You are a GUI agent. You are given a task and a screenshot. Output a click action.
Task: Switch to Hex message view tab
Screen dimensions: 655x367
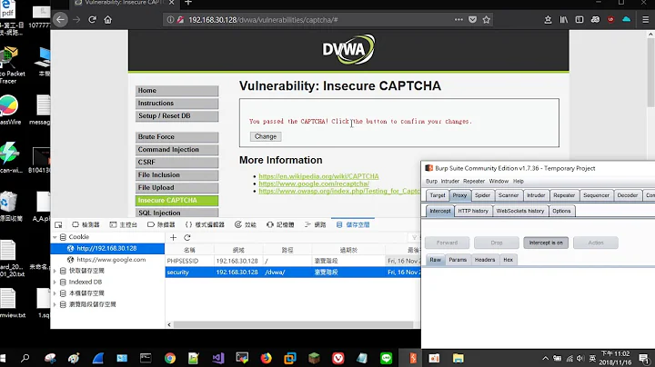tap(508, 260)
